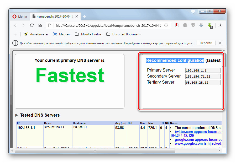Open the google.com appears incorrect link
Viewport: 236px width, 163px height.
point(198,140)
